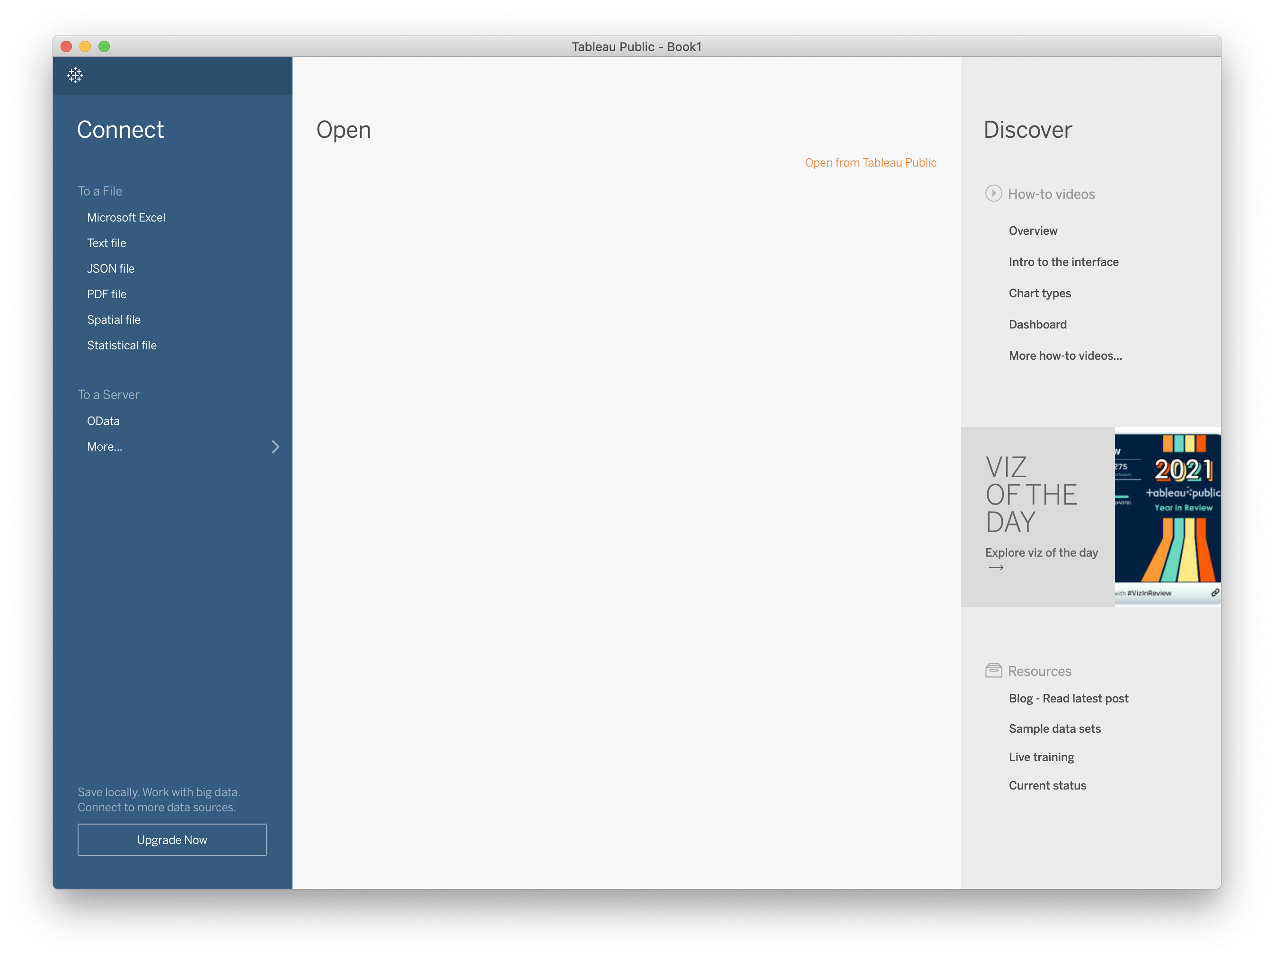Connect to OData server

pos(103,421)
